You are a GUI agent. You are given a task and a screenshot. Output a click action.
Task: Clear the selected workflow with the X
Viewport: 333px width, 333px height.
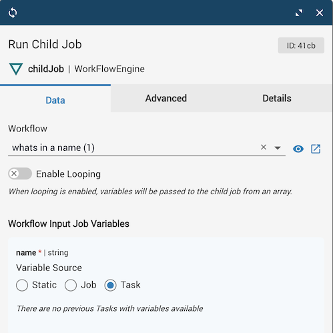click(264, 147)
